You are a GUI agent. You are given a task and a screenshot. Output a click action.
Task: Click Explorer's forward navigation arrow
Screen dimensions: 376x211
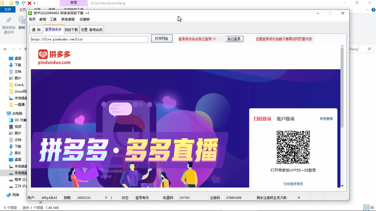(x=14, y=49)
